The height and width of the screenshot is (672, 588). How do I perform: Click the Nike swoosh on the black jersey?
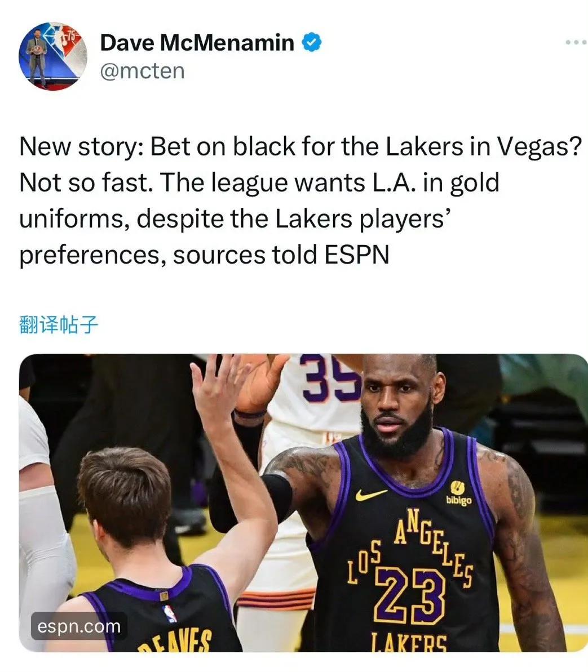370,495
